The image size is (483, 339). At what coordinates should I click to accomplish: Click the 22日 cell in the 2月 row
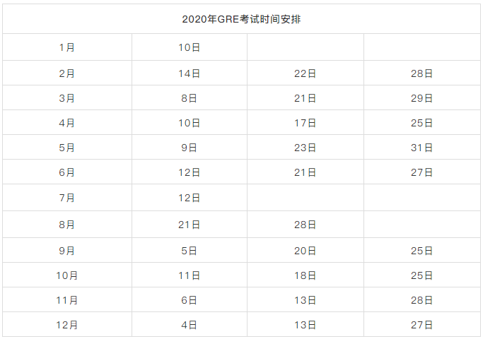click(x=305, y=73)
